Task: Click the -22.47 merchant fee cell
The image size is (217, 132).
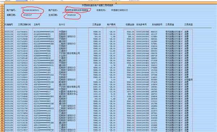Action: tap(112, 53)
